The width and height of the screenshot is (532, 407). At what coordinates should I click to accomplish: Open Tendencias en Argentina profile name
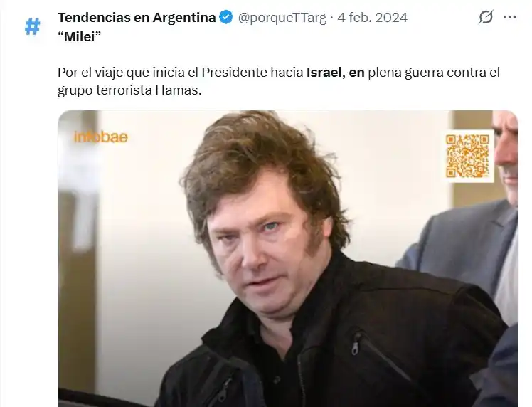coord(137,17)
